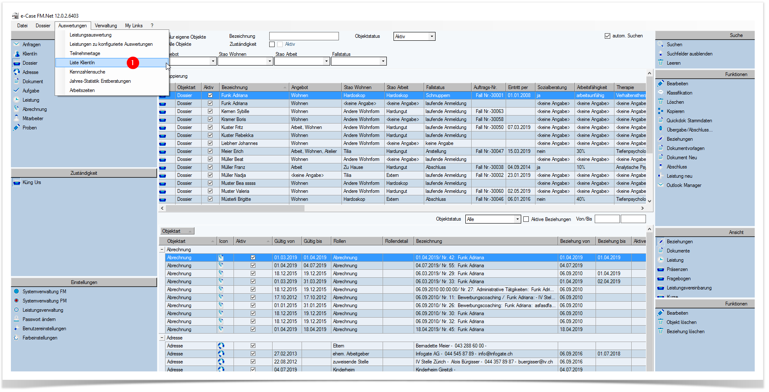
Task: Toggle the autom. Suchen checkbox
Action: tap(607, 36)
